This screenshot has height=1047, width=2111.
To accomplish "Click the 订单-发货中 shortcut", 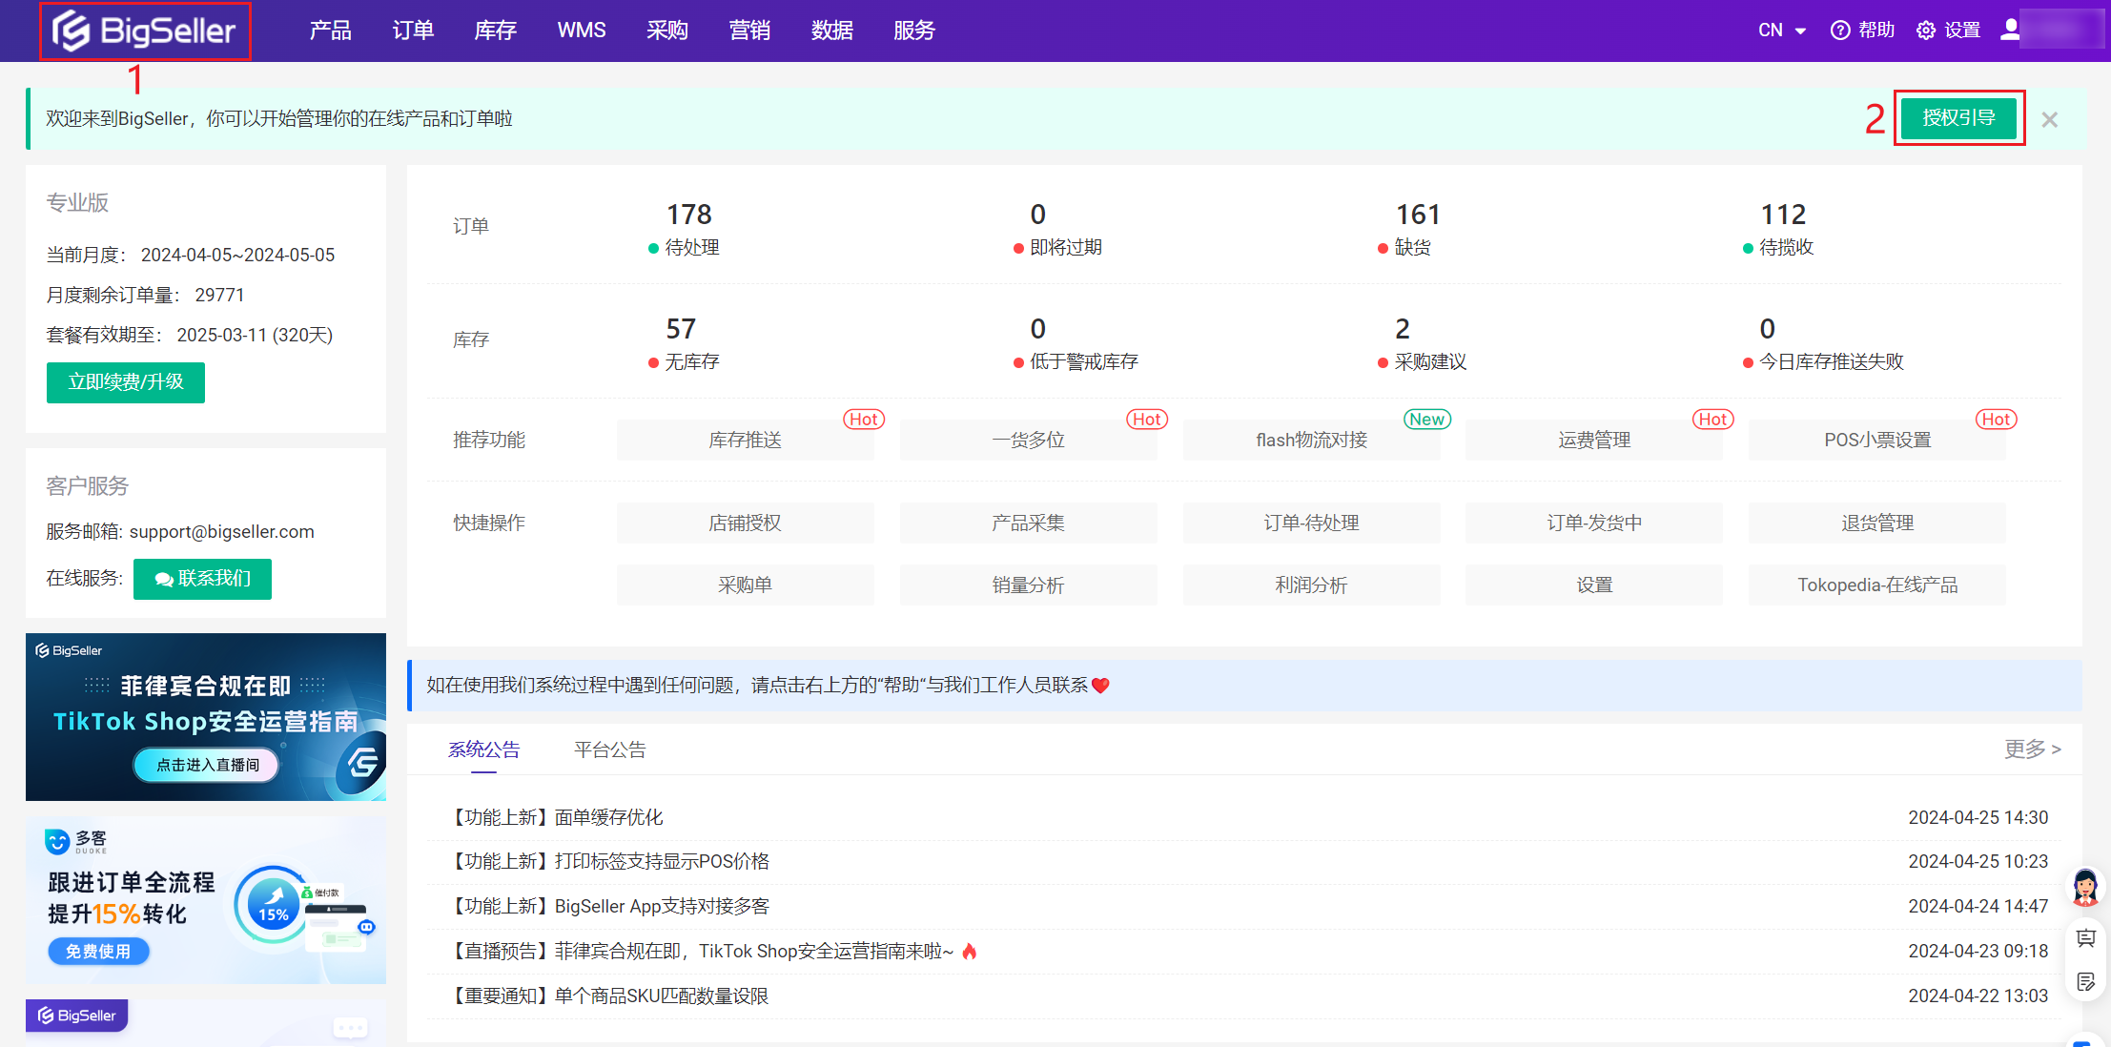I will point(1594,523).
